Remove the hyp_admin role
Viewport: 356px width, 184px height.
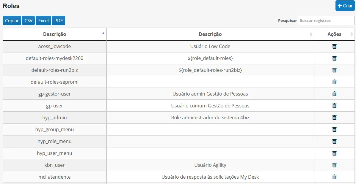click(334, 118)
